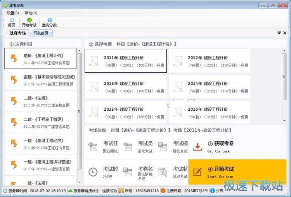The image size is (291, 197).
Task: Click the arrow icon beside 二建-《法规》
Action: 14,101
